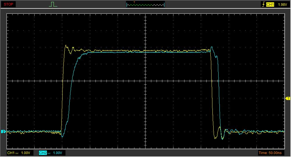The image size is (291, 157).
Task: Click the yellow CH1 trace overshoot peak on rising edge
Action: 66,45
